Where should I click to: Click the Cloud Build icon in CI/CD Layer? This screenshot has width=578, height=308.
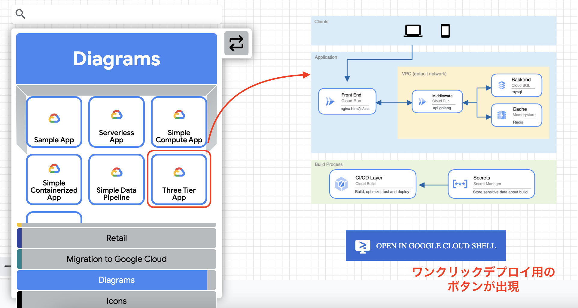pos(341,184)
